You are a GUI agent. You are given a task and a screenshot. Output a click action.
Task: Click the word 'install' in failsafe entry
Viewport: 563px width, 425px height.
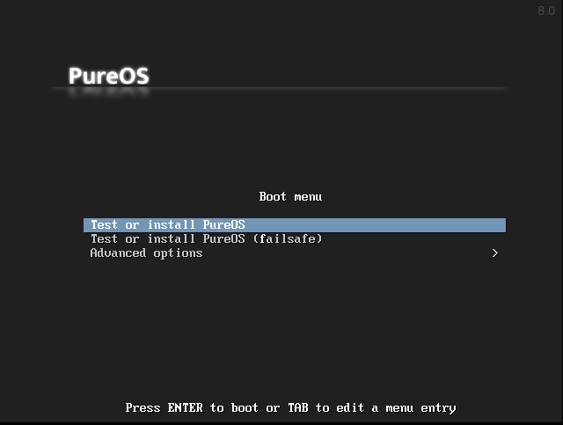171,239
